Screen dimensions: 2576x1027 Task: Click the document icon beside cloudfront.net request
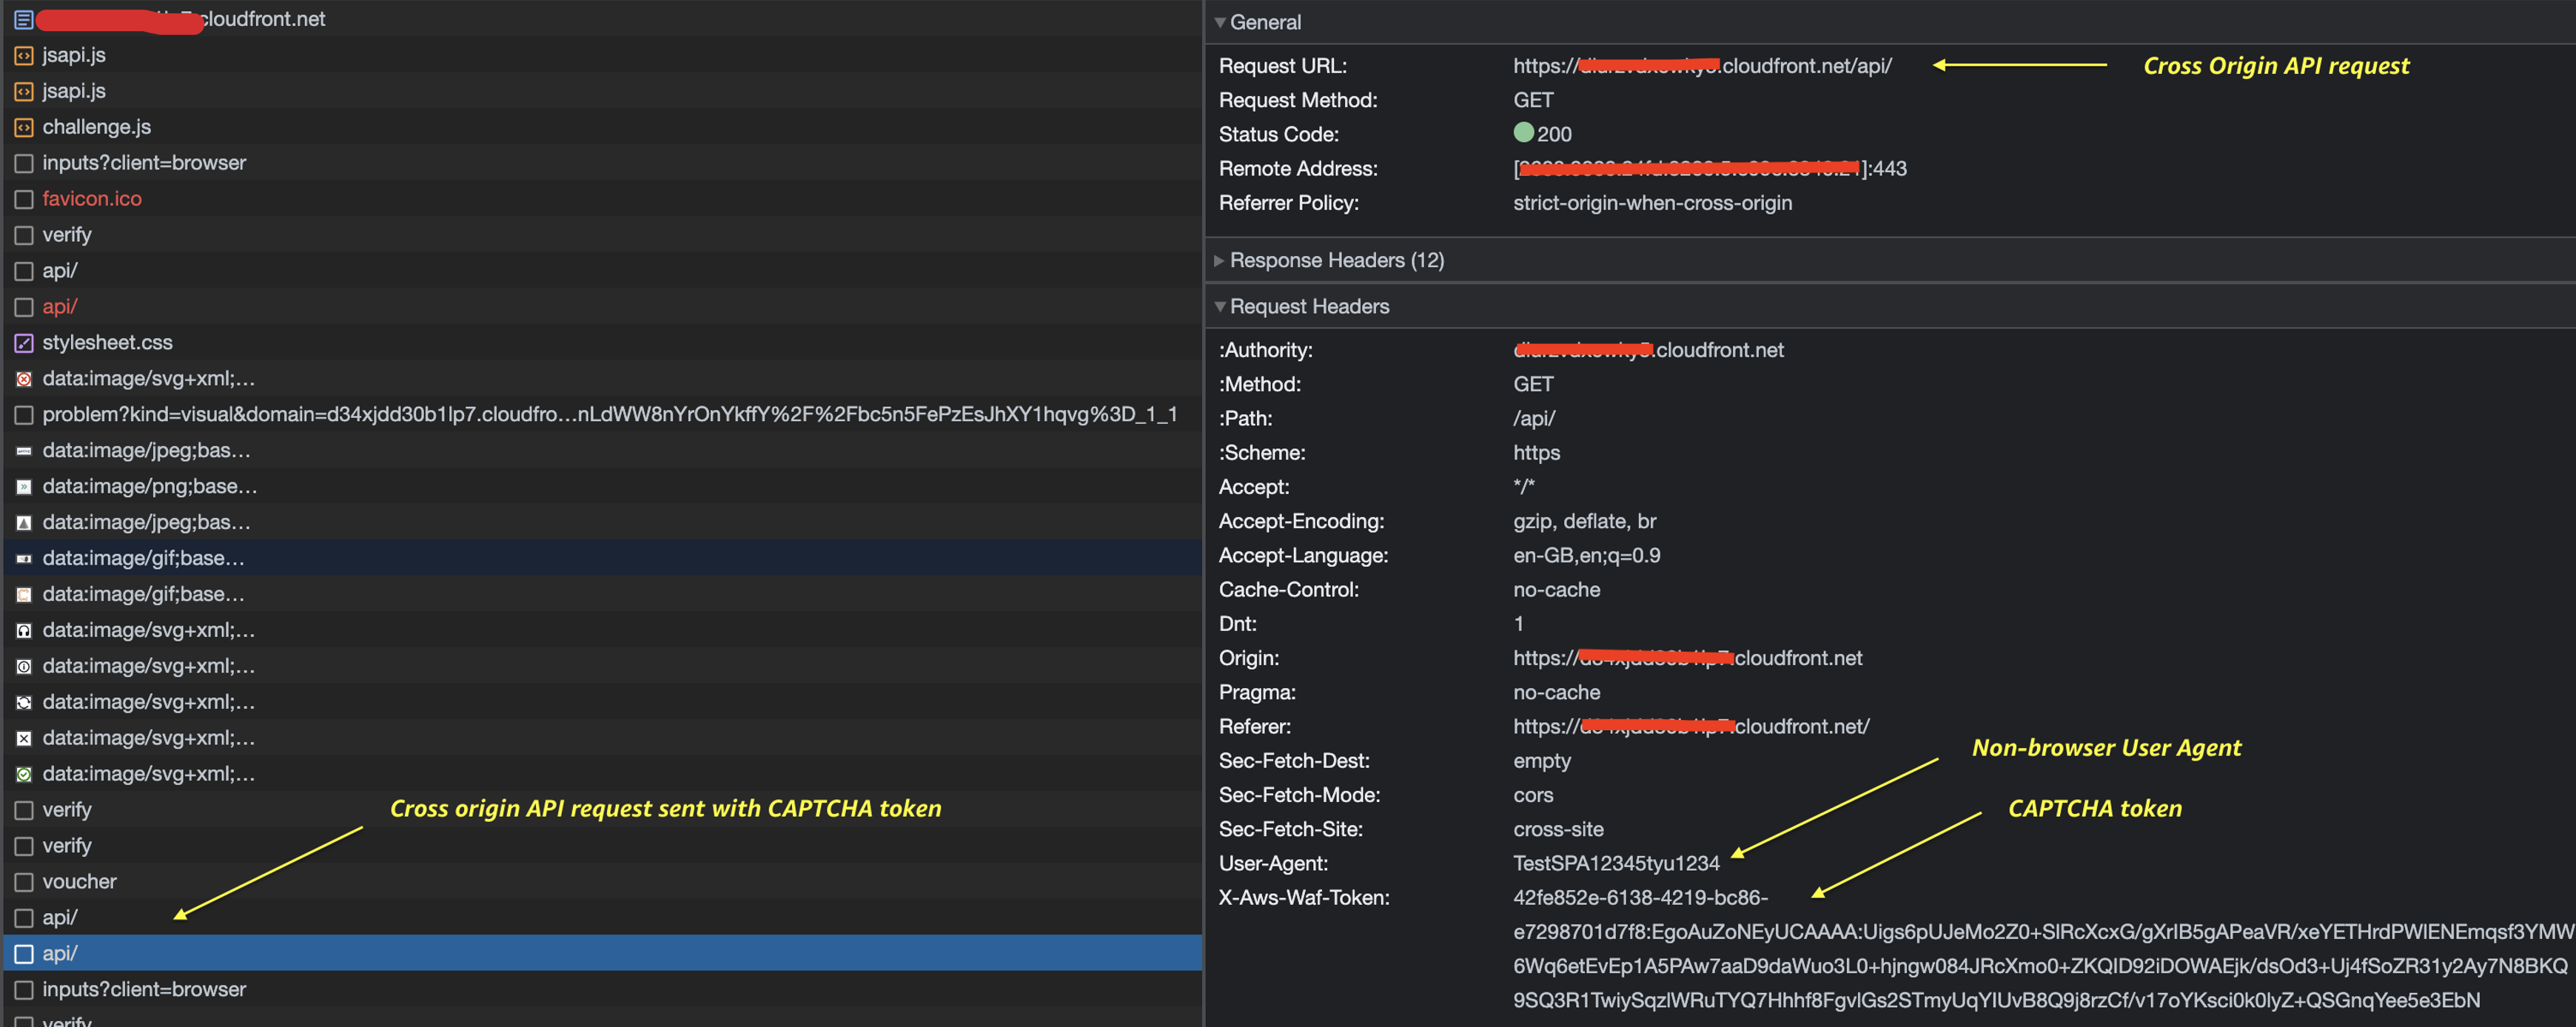pos(23,20)
